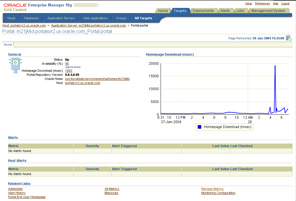Screen dimensions: 296x201
Task: Open the Home main tab
Action: [x=163, y=11]
